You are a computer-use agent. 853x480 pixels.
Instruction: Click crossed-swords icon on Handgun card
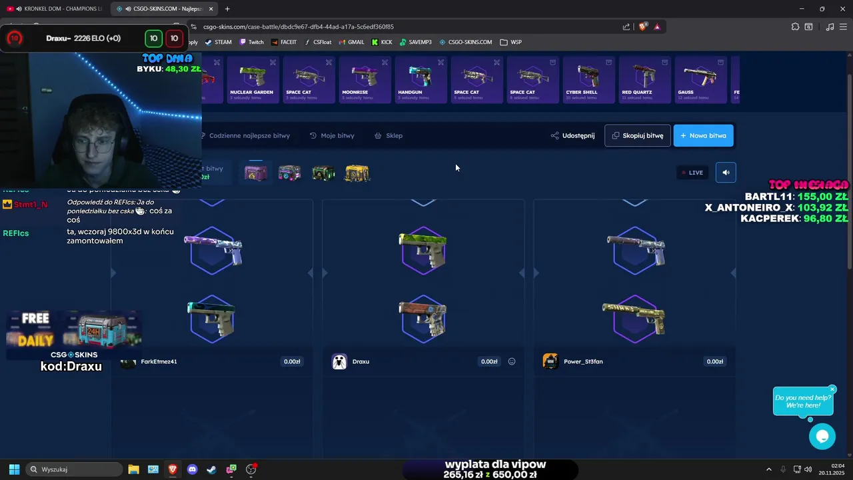coord(440,62)
